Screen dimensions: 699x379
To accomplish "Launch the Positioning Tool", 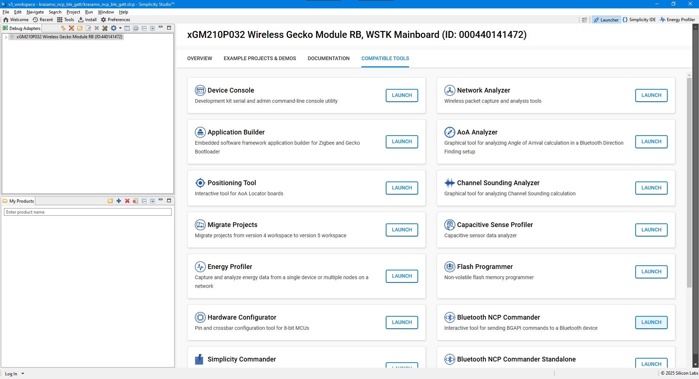I will 402,188.
